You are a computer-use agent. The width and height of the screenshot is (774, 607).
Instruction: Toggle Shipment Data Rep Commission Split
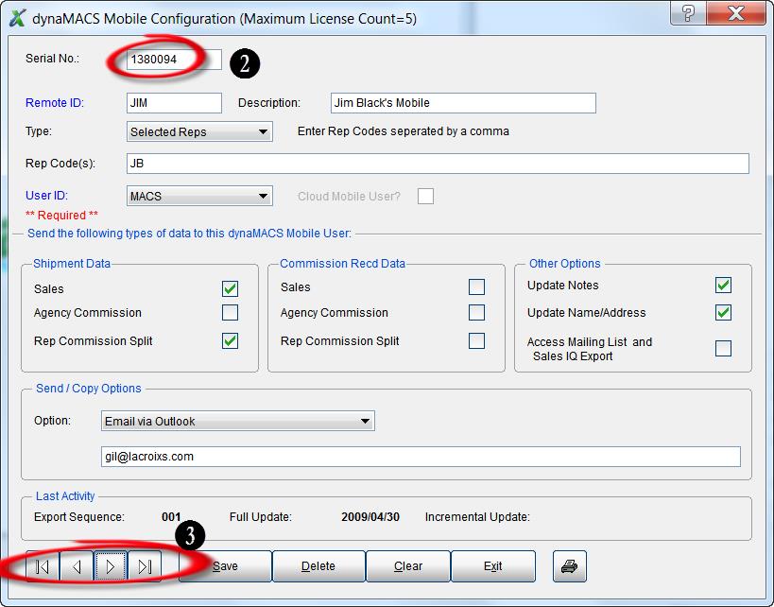click(230, 340)
